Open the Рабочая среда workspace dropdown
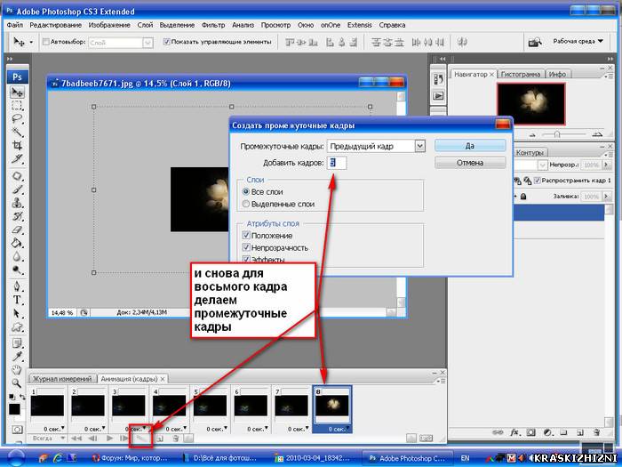 coord(578,41)
